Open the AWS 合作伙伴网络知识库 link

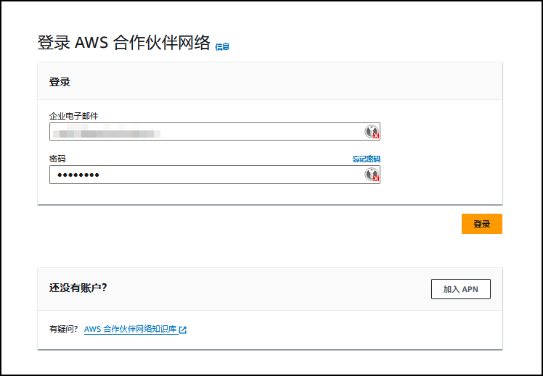(131, 329)
